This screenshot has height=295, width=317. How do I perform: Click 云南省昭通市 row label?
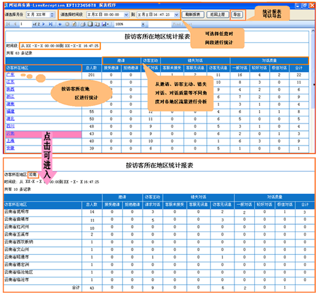[x=17, y=257]
